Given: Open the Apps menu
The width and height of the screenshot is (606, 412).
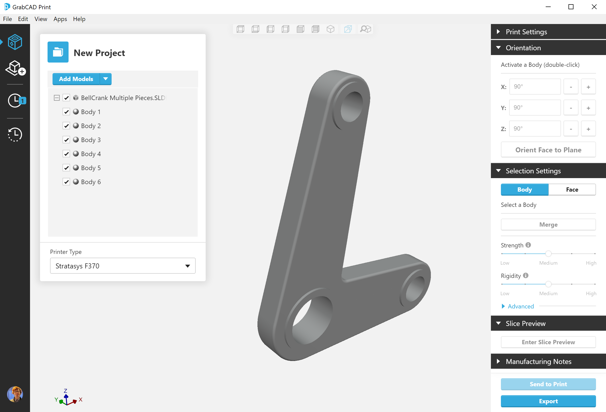Looking at the screenshot, I should point(60,19).
